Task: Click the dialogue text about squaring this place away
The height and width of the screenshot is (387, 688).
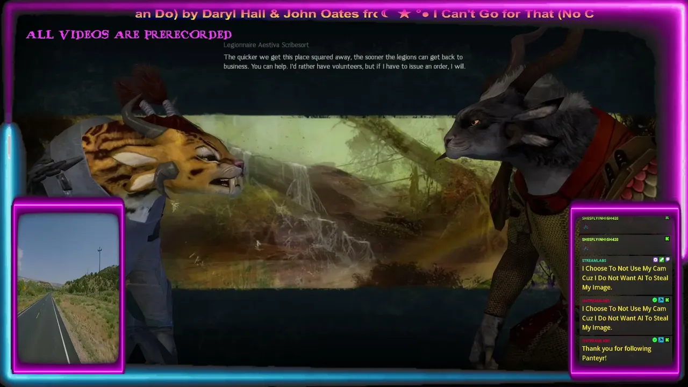Action: point(345,62)
